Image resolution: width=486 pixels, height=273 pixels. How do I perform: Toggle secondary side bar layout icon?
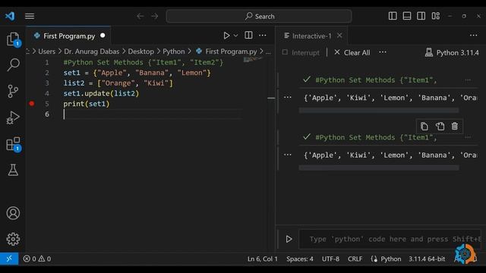[421, 16]
